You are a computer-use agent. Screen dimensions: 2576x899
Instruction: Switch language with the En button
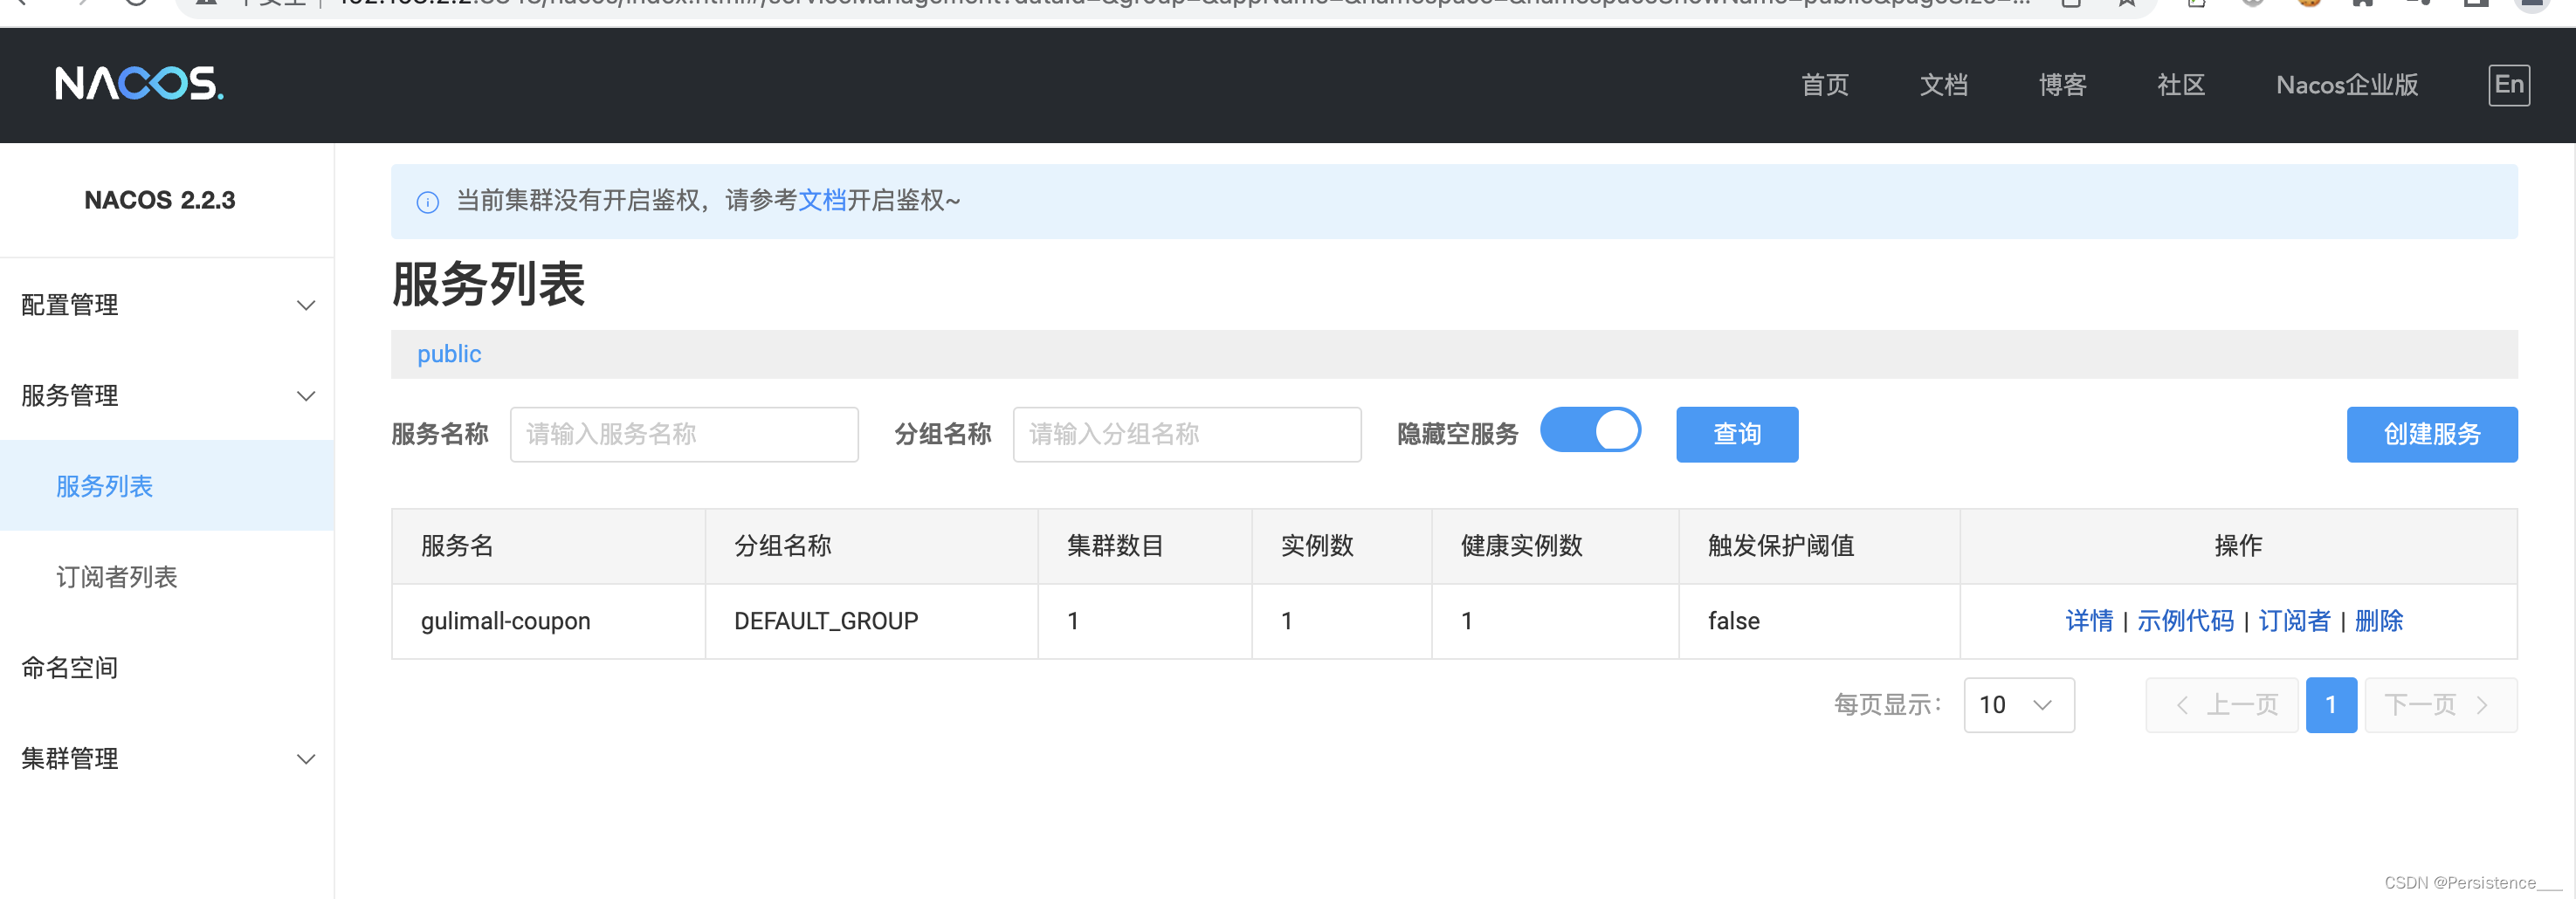[2508, 85]
